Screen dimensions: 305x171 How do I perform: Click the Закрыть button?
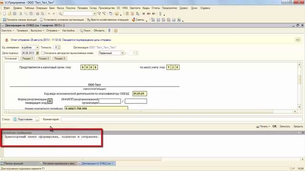(298, 126)
